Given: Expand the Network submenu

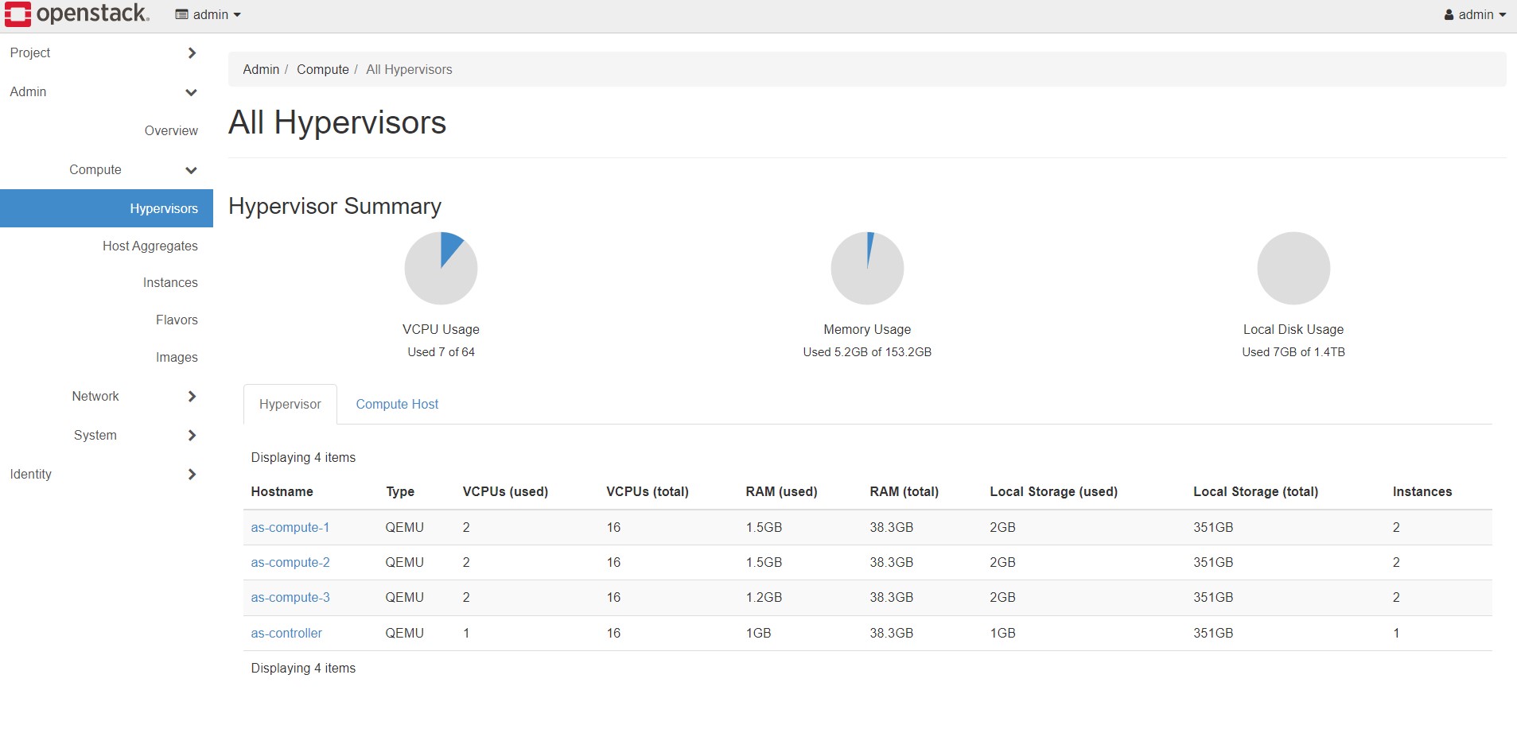Looking at the screenshot, I should (191, 397).
